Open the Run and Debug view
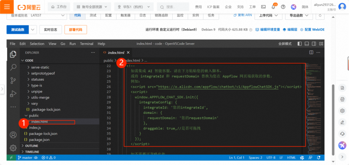 tap(13, 94)
